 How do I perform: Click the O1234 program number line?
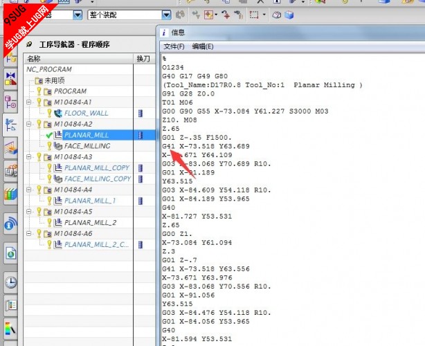[173, 67]
